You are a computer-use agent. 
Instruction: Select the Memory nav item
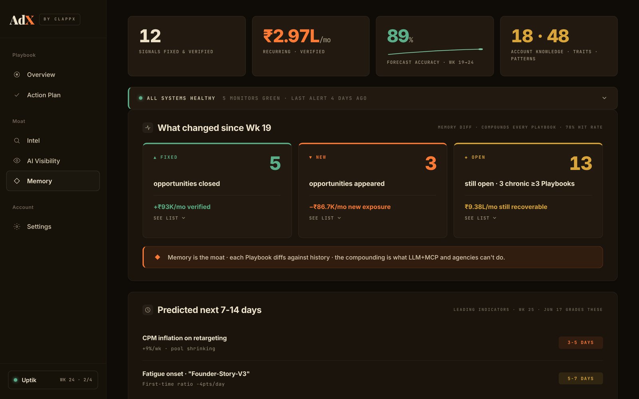click(x=53, y=181)
